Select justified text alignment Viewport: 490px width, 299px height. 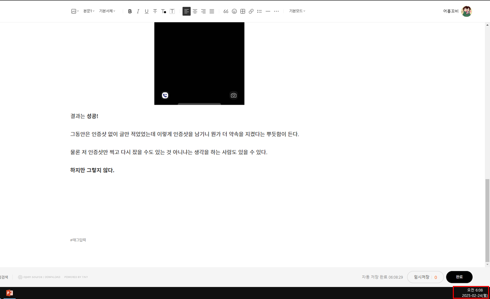(x=212, y=11)
